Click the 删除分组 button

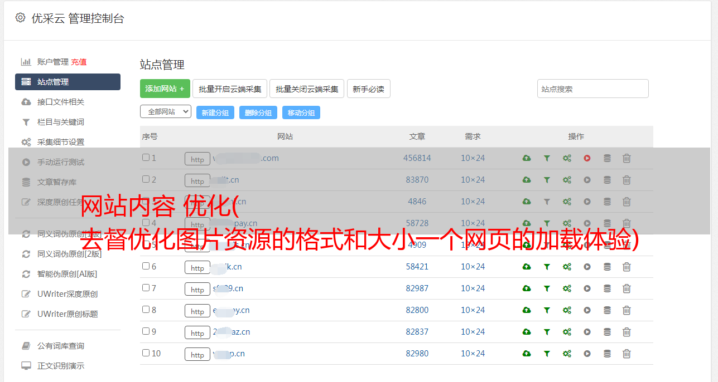258,112
